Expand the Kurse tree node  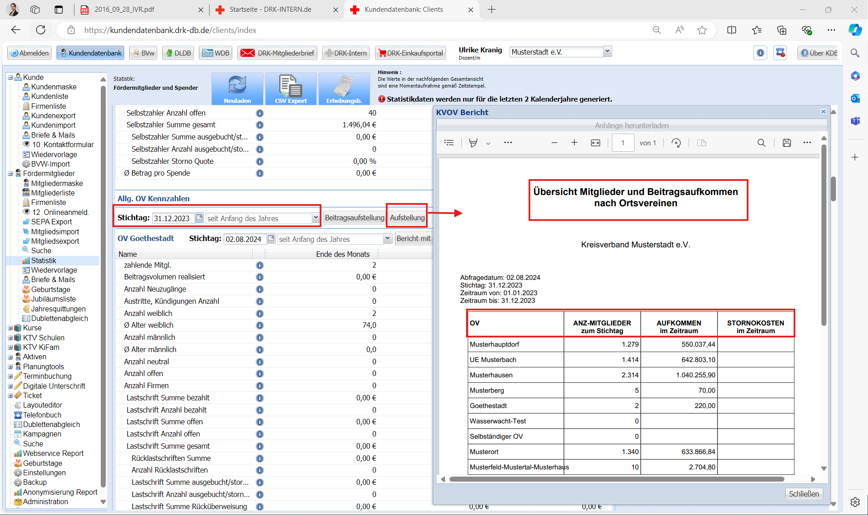coord(10,328)
